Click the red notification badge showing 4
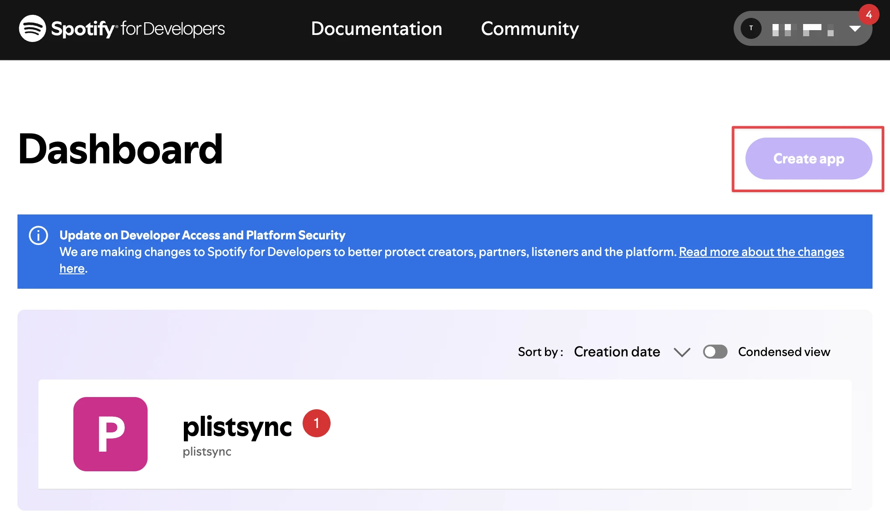Screen dimensions: 890x532 click(869, 14)
